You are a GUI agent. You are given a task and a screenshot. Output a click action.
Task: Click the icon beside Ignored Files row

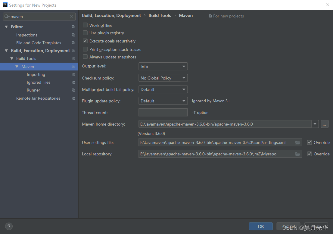[73, 82]
